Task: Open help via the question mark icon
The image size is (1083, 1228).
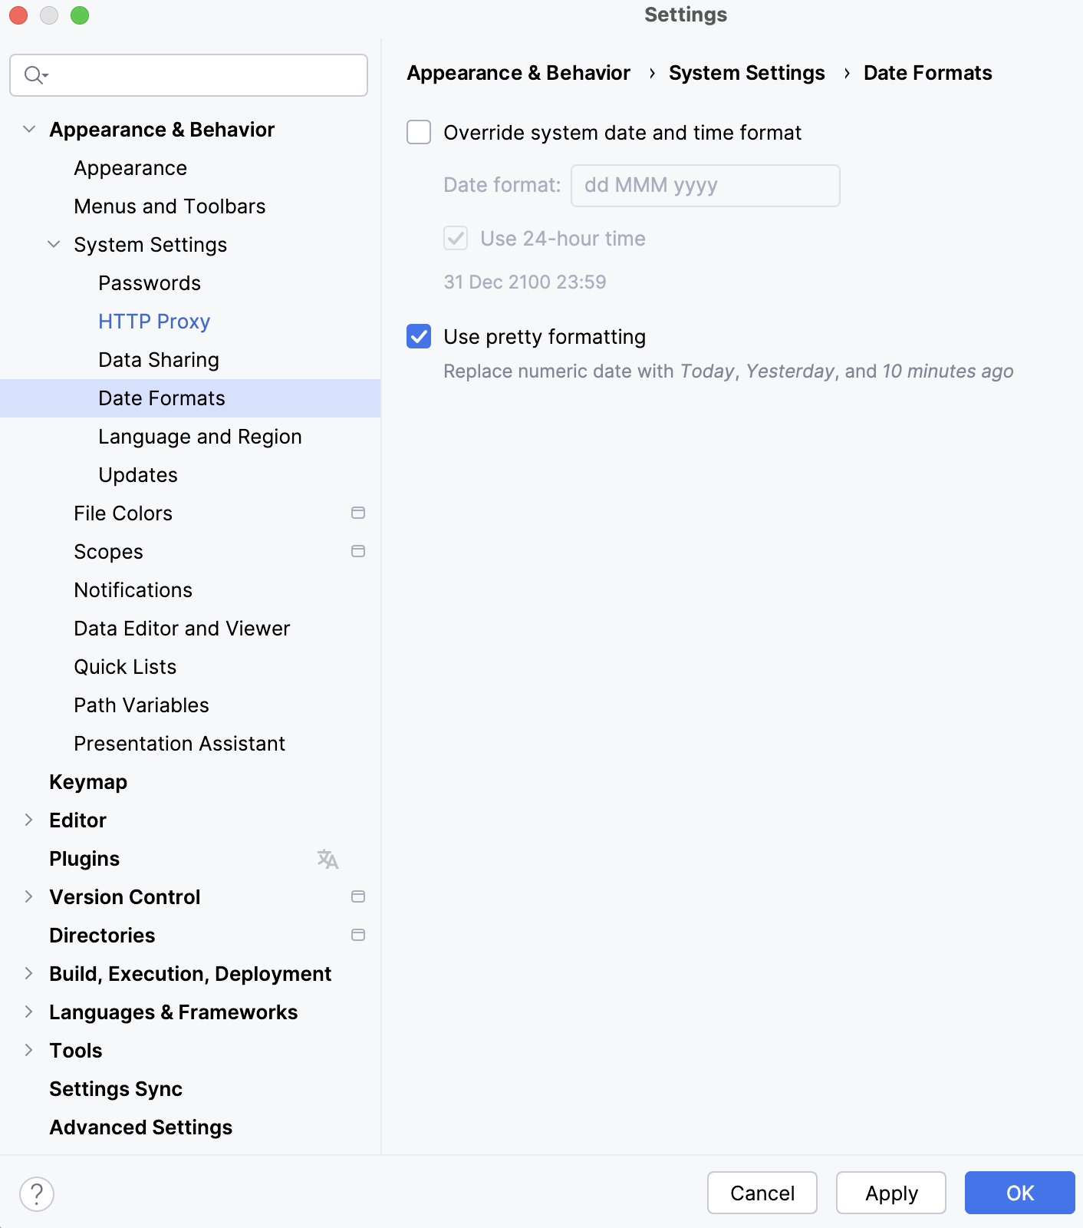Action: [36, 1193]
